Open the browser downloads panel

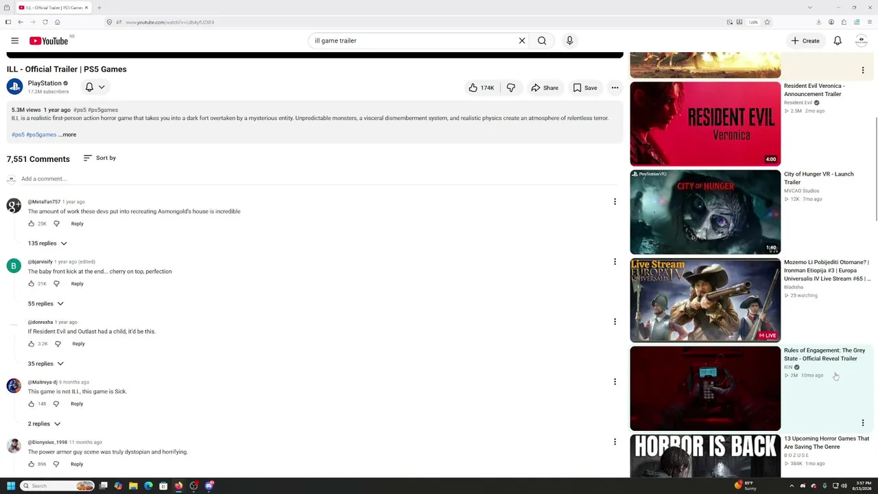pos(818,22)
